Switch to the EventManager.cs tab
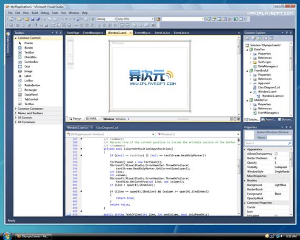This screenshot has height=240, width=300. [x=93, y=33]
